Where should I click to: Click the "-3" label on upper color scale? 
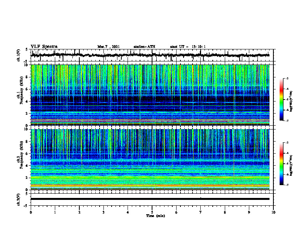[287, 78]
